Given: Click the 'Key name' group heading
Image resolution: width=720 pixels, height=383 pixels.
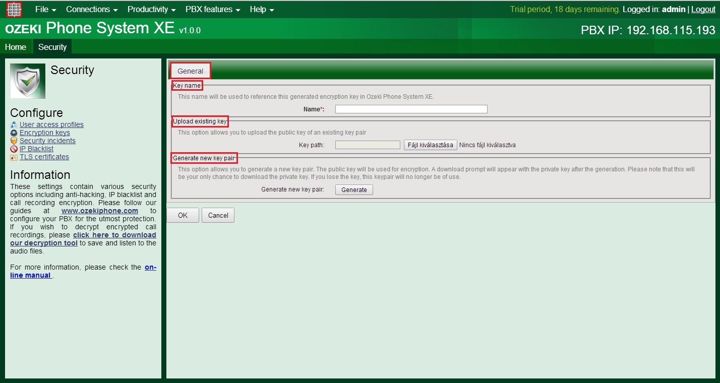Looking at the screenshot, I should coord(187,86).
